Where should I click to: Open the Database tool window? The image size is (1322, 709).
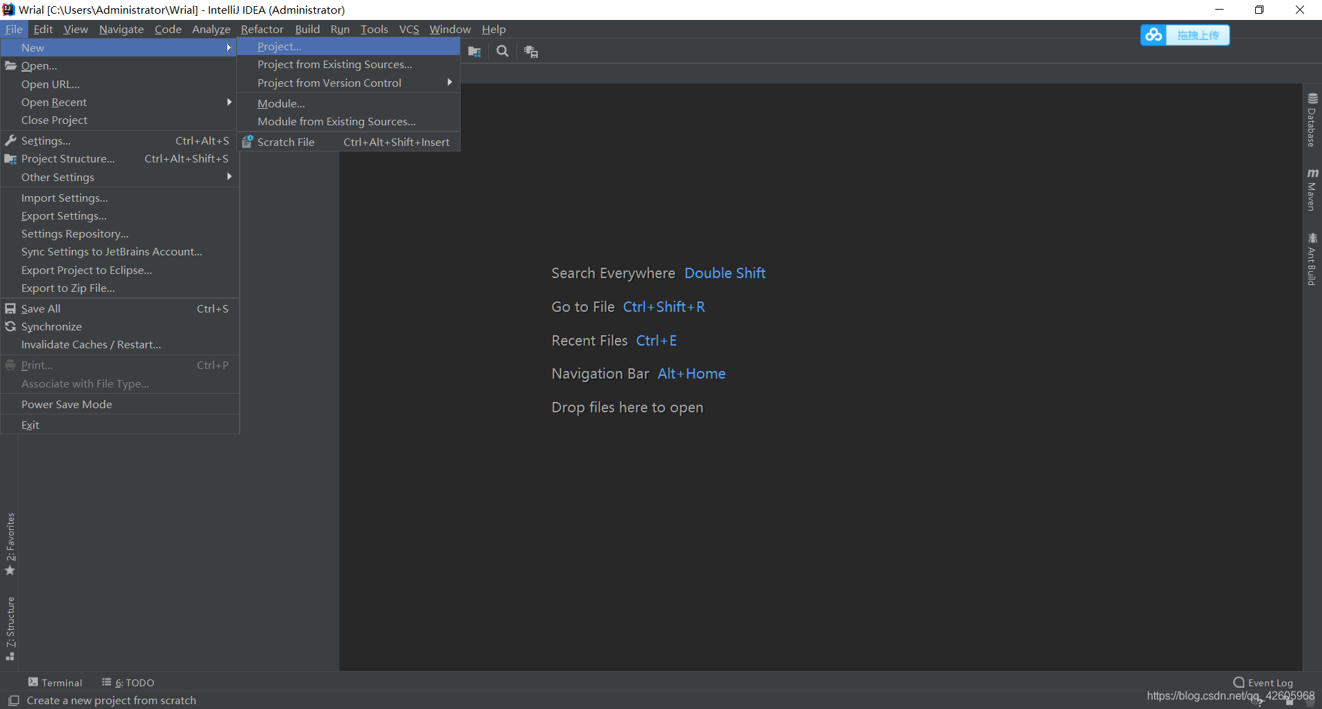click(1312, 120)
